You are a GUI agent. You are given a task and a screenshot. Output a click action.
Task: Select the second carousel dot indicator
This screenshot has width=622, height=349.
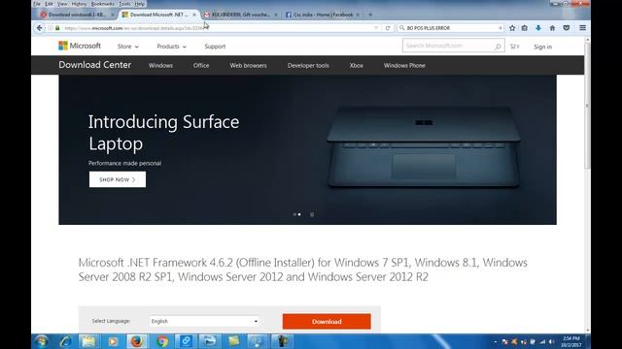pos(299,214)
